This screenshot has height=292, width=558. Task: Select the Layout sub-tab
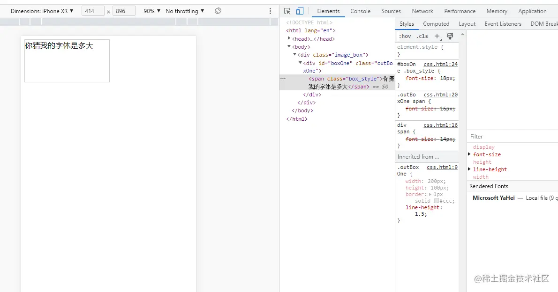click(x=467, y=24)
